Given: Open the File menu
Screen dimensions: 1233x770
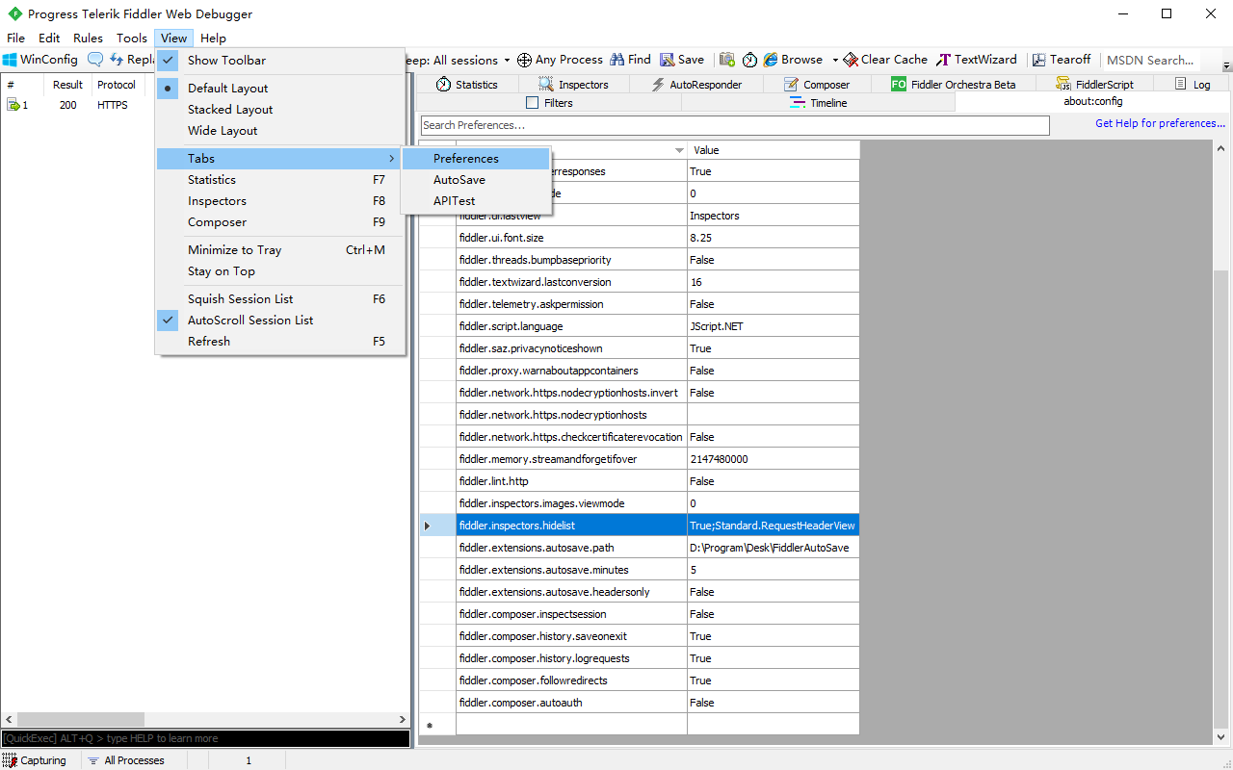Looking at the screenshot, I should [15, 38].
